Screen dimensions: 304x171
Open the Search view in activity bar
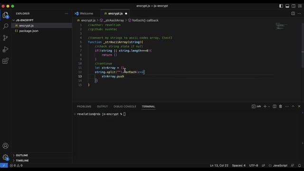tap(5, 26)
